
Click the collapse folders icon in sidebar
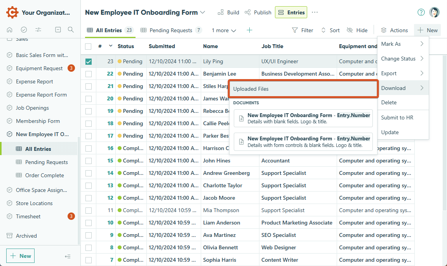[58, 29]
